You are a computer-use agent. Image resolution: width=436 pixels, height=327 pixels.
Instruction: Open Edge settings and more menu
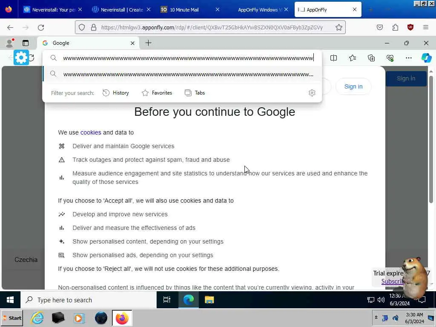click(x=408, y=58)
